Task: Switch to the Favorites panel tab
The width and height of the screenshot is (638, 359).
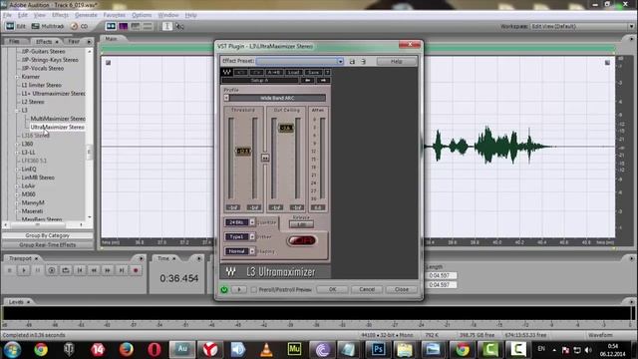Action: tap(74, 41)
